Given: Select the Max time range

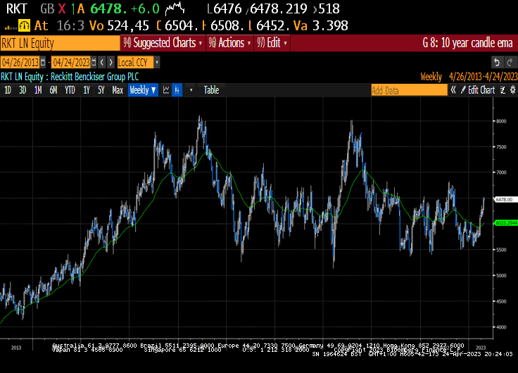Looking at the screenshot, I should (x=118, y=90).
